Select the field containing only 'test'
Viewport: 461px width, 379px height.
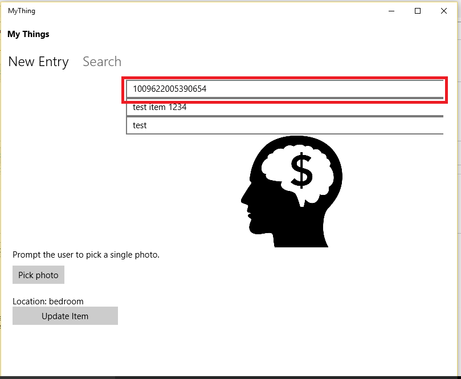(284, 125)
